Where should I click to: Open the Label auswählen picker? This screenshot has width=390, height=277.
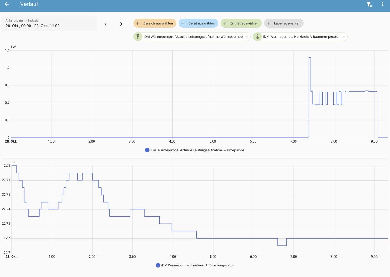pyautogui.click(x=284, y=23)
